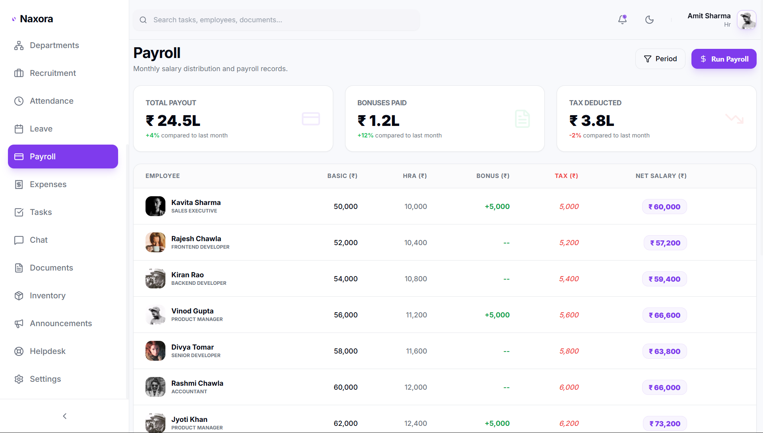Toggle dark mode with the moon icon

(x=649, y=19)
